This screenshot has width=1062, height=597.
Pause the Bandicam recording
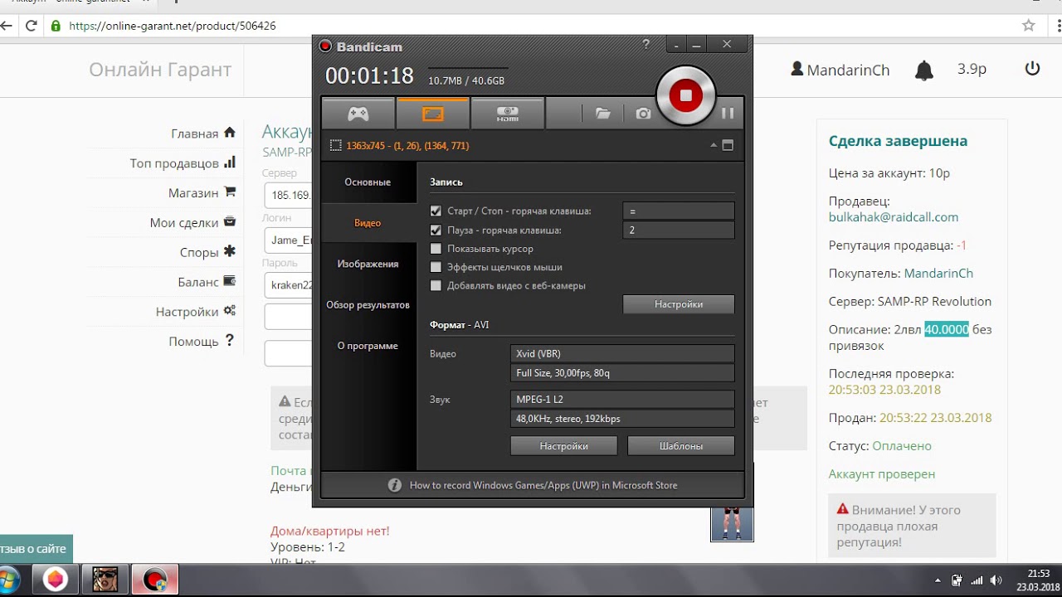tap(728, 114)
